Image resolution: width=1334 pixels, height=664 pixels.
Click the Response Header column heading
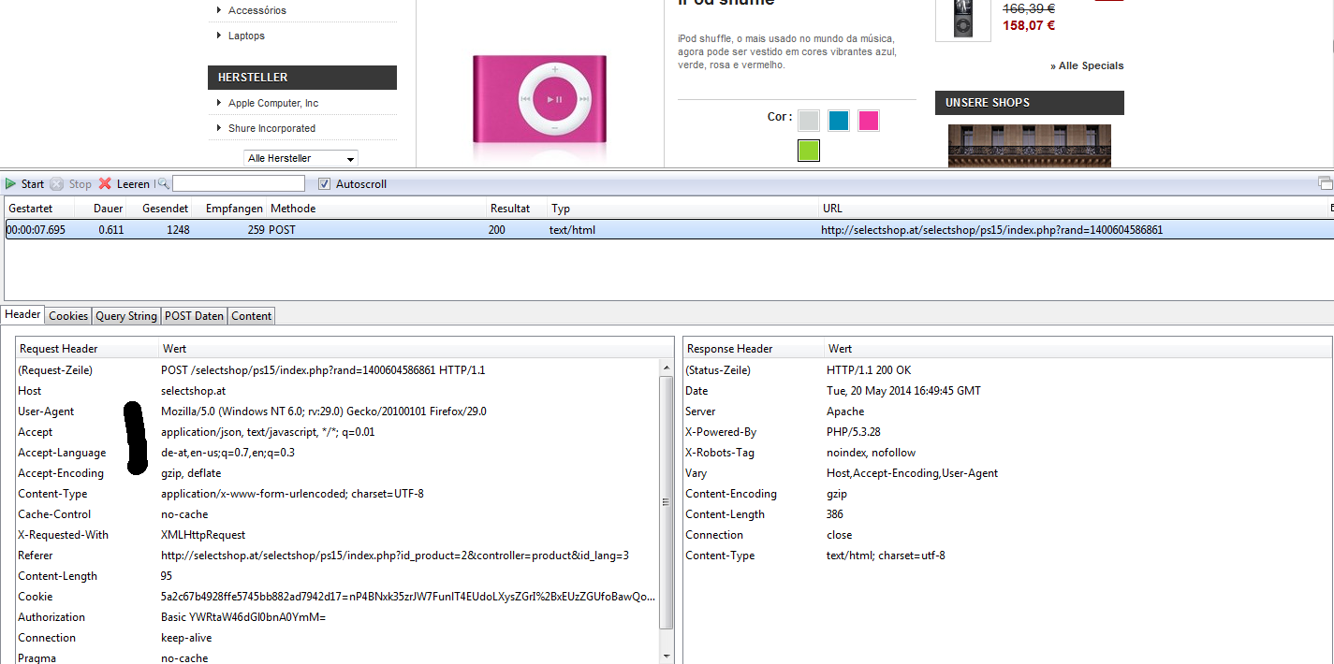(x=754, y=349)
